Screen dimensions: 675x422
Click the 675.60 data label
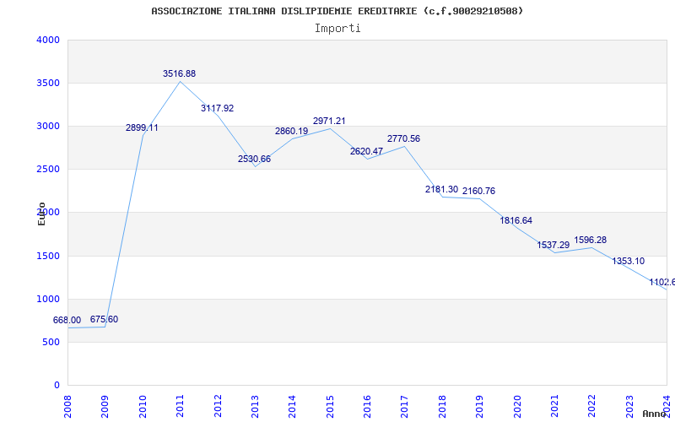[x=104, y=320]
